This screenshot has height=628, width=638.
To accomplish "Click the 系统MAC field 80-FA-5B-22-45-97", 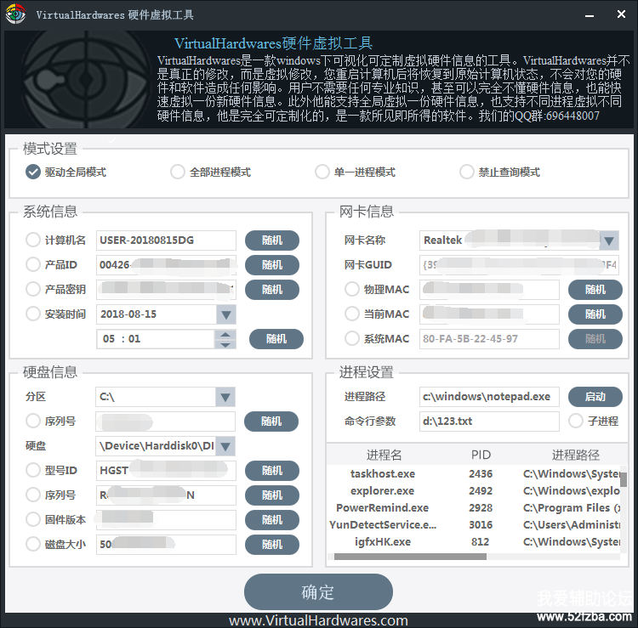I will [x=489, y=338].
